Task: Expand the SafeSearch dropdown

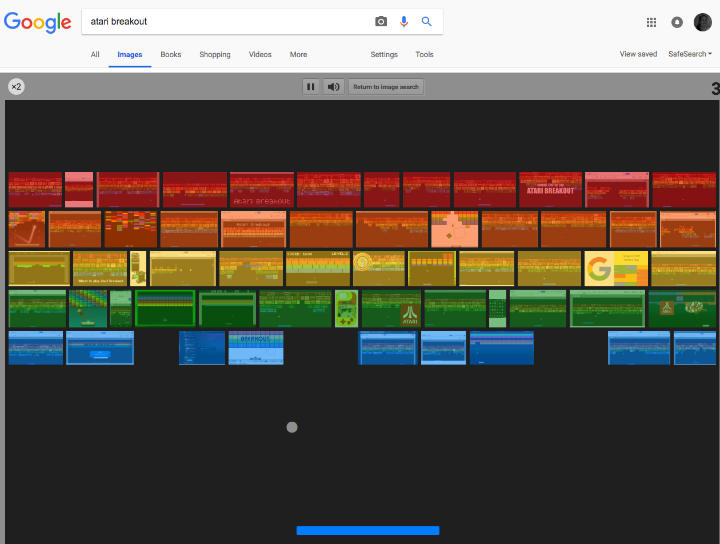Action: 690,54
